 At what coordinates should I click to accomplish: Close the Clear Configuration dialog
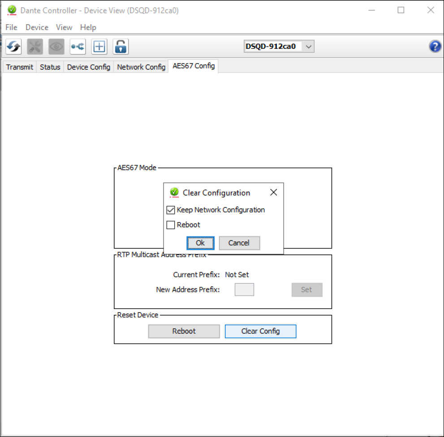[x=274, y=193]
